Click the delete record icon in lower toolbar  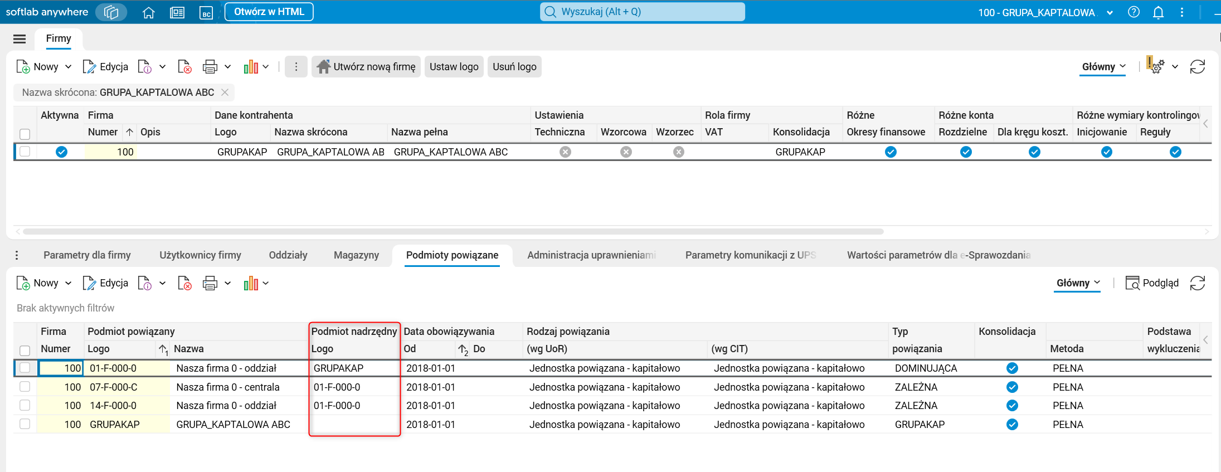(x=184, y=284)
